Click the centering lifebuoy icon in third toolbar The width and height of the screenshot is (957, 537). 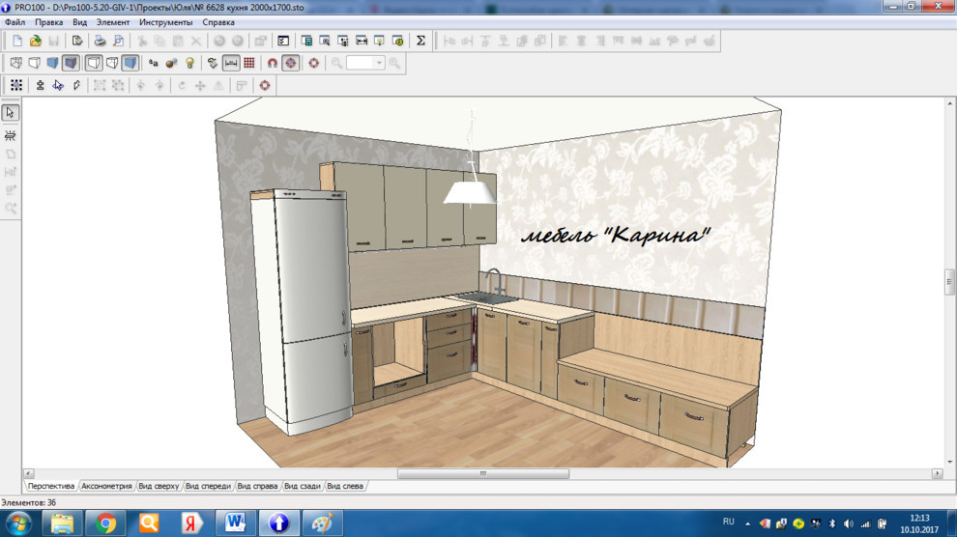pos(264,85)
